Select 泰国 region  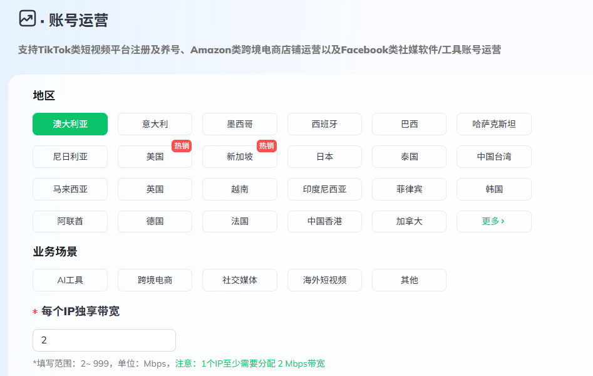[409, 157]
